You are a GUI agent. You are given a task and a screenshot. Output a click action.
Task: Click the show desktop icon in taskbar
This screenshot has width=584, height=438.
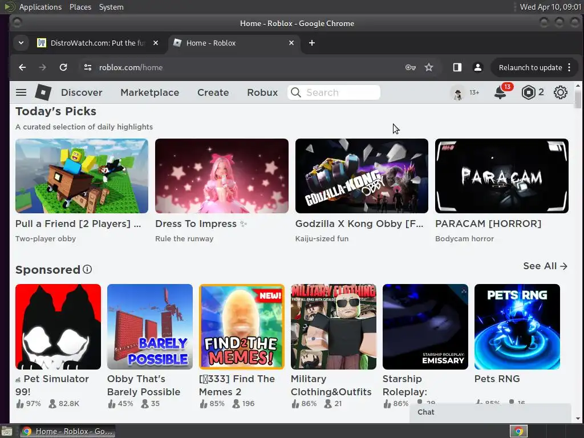(6, 431)
